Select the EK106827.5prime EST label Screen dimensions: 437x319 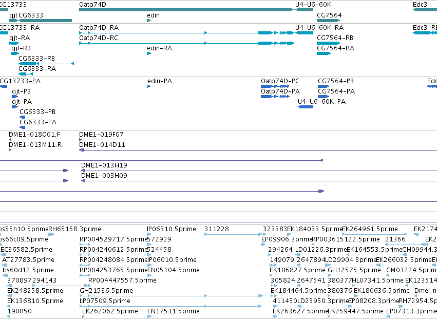[297, 271]
